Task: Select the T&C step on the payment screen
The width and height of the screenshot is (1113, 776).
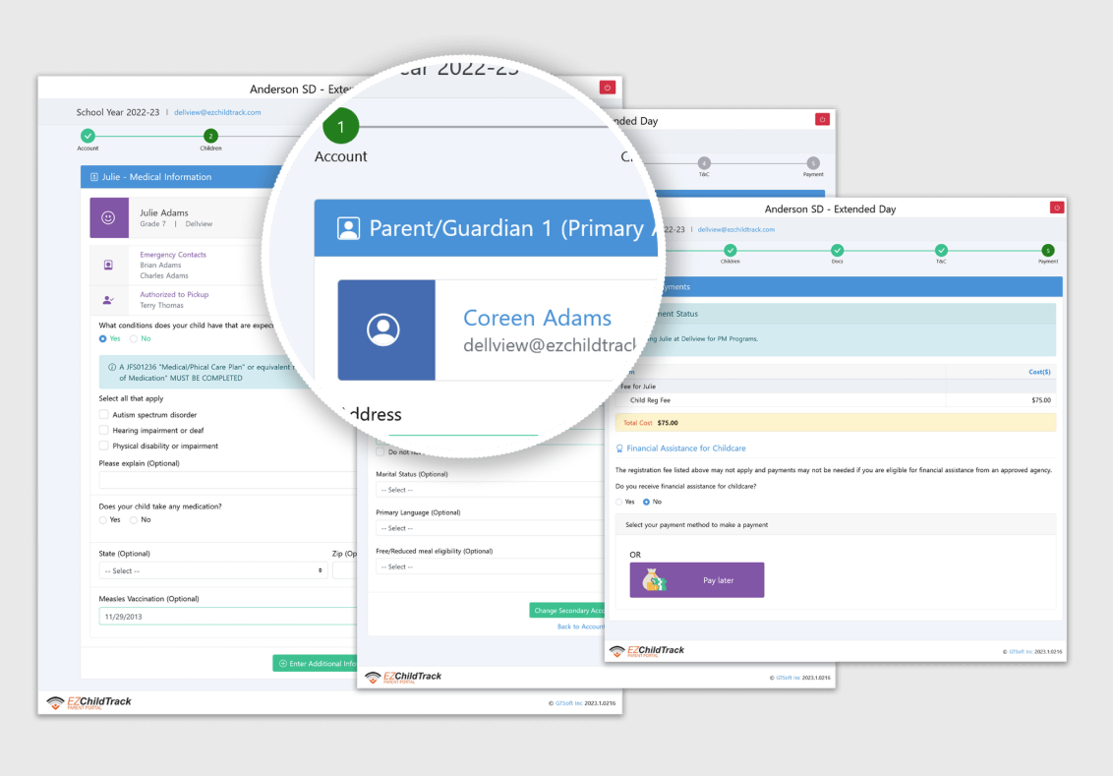Action: coord(941,251)
